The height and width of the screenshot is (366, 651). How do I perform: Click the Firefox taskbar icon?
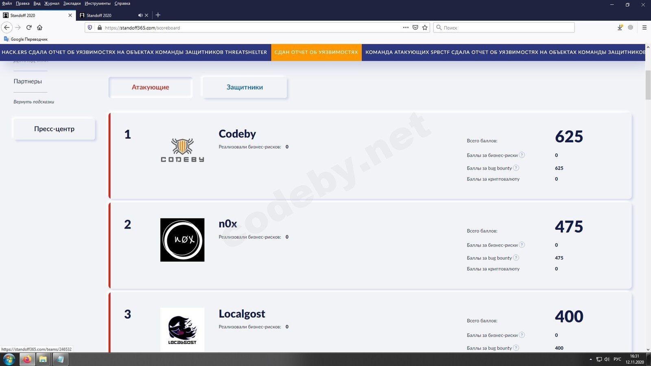27,359
